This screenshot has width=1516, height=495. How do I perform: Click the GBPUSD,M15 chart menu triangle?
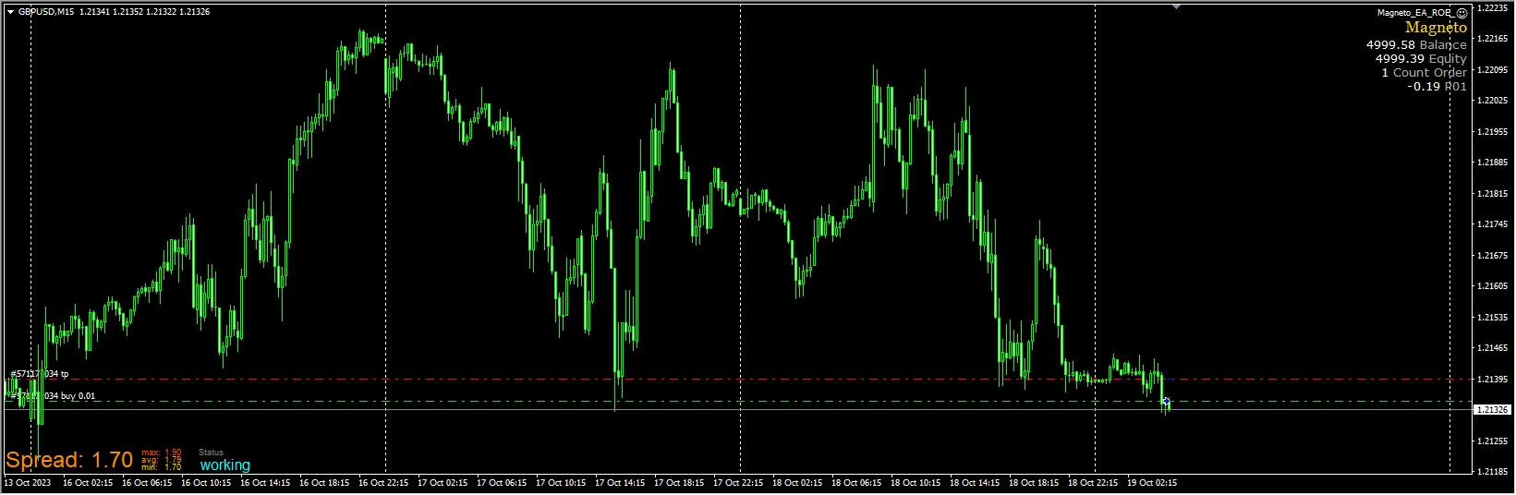pyautogui.click(x=10, y=12)
